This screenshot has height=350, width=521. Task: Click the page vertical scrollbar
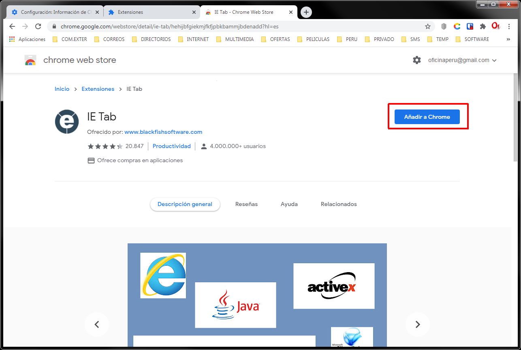[x=515, y=118]
